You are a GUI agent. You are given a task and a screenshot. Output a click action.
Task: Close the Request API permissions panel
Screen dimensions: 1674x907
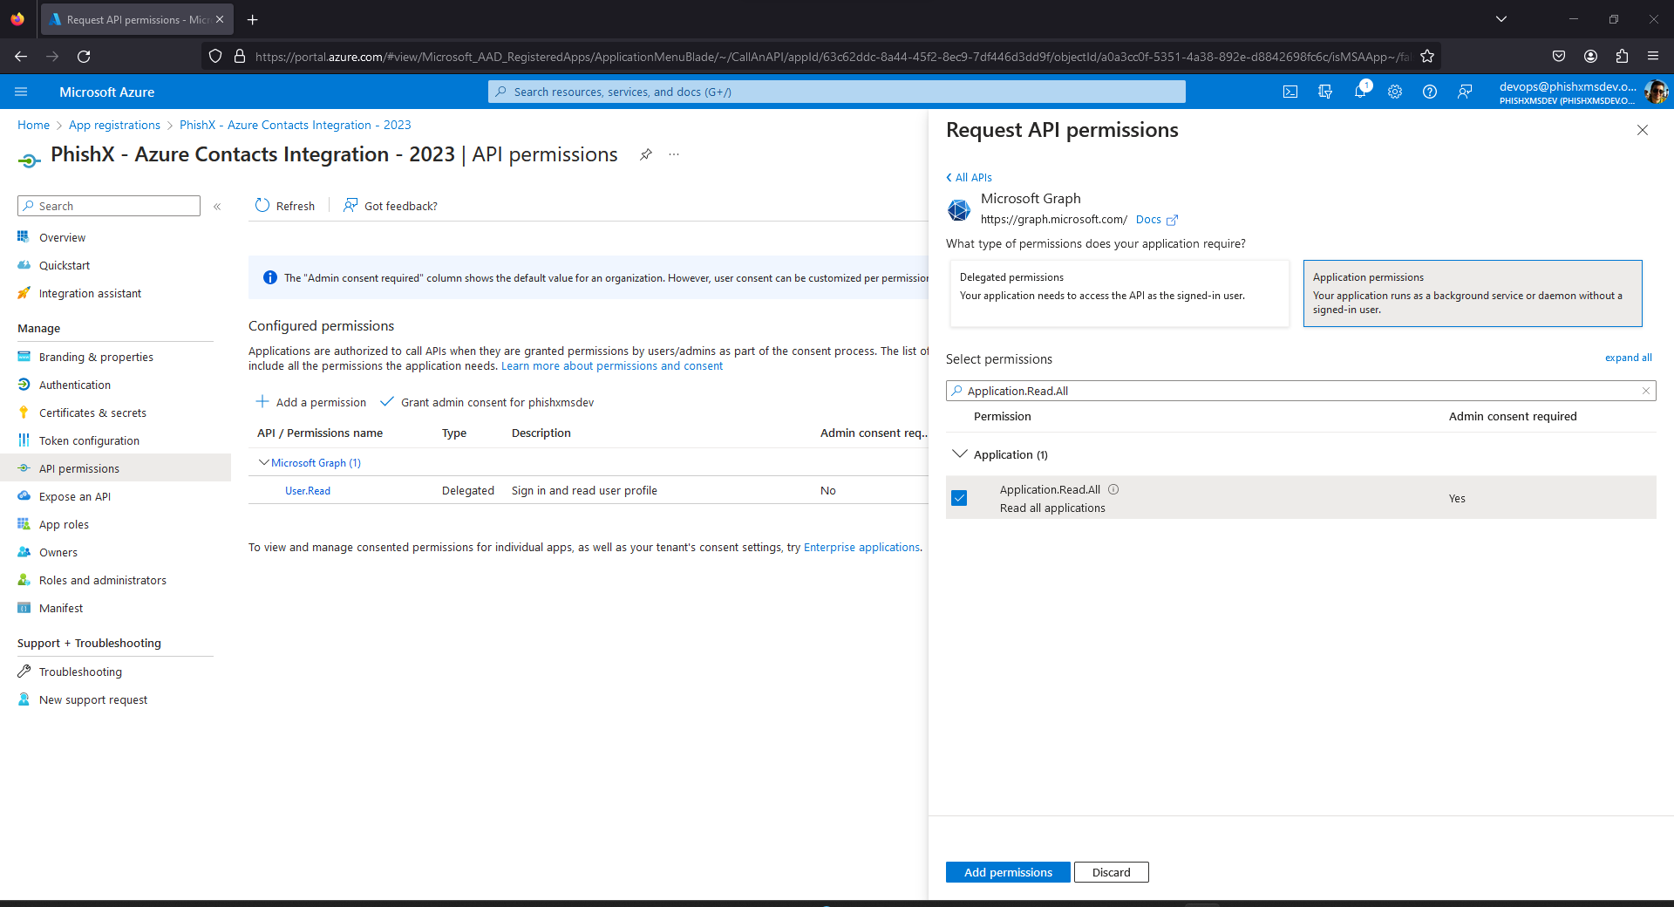(x=1643, y=130)
